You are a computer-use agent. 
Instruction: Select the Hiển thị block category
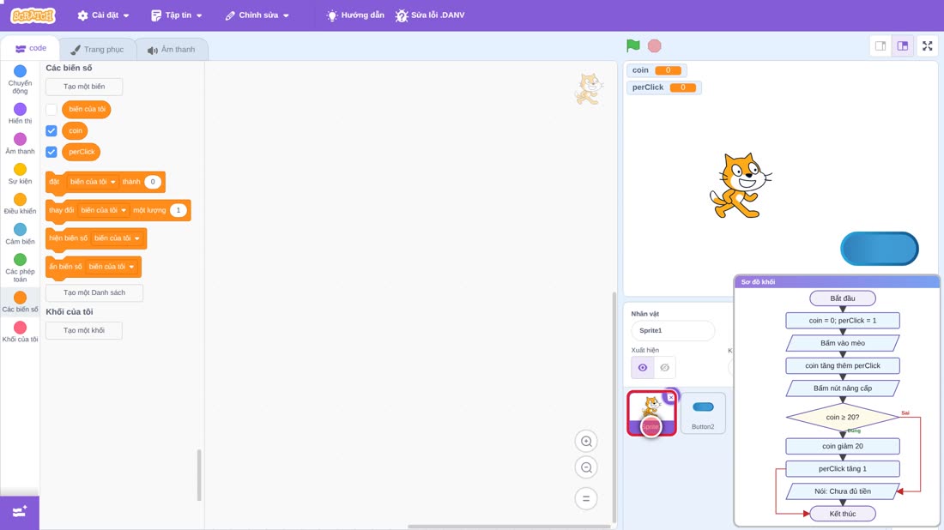pos(20,114)
